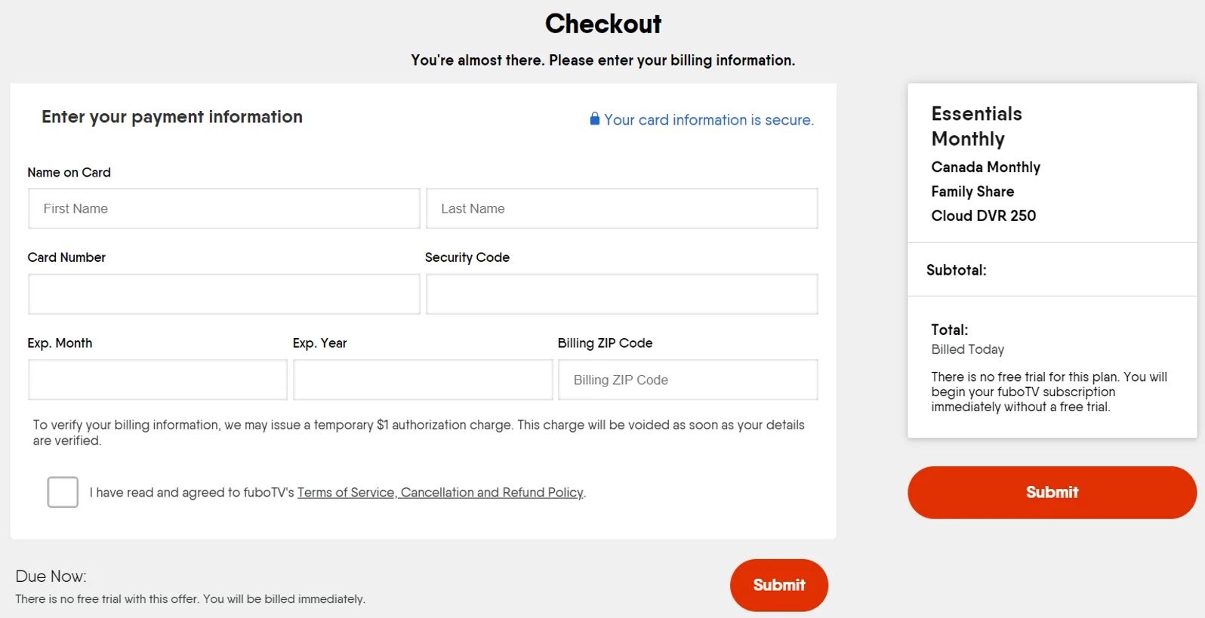The width and height of the screenshot is (1205, 618).
Task: Click the Family Share line item
Action: pyautogui.click(x=972, y=192)
